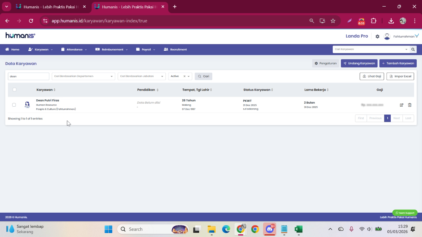Screen dimensions: 422x237
Task: Open taskbar clock showing 15:29
Action: [397, 229]
